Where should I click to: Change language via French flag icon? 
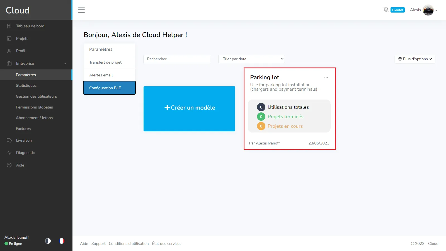pyautogui.click(x=62, y=241)
